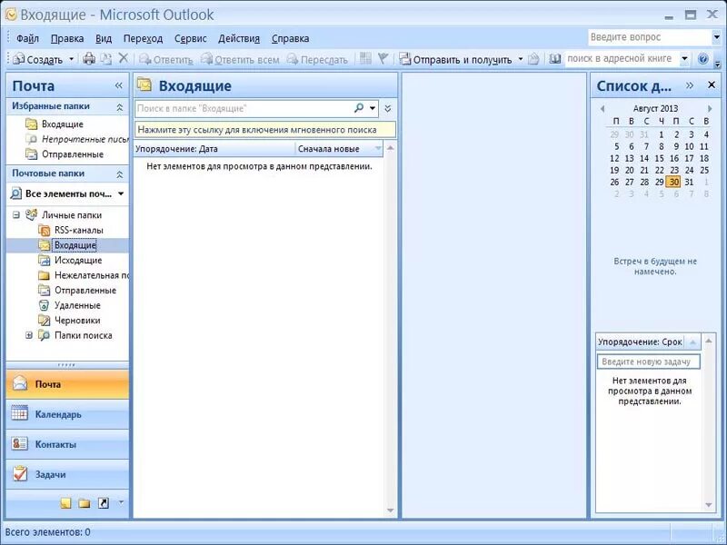Collapse the Личные папки tree node
This screenshot has height=545, width=727.
16,215
